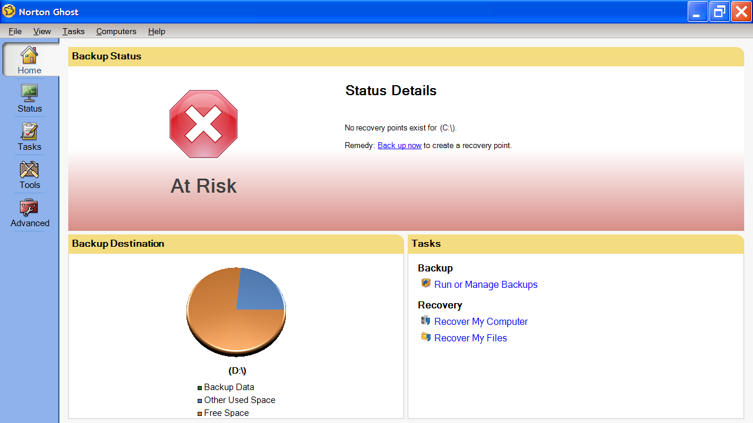
Task: Open the File menu
Action: [x=15, y=31]
